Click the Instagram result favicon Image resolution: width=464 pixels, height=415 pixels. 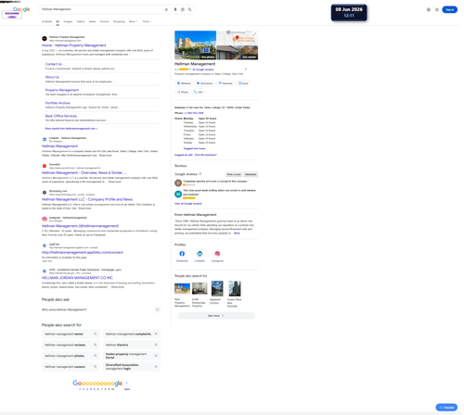point(45,219)
